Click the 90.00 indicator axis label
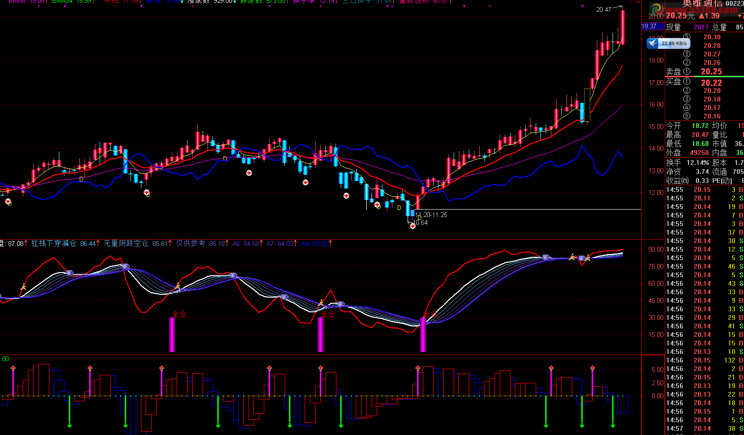 [657, 249]
